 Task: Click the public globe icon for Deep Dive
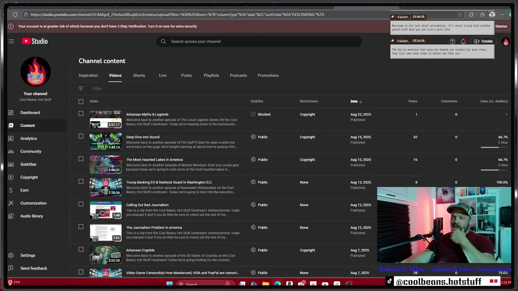point(253,137)
